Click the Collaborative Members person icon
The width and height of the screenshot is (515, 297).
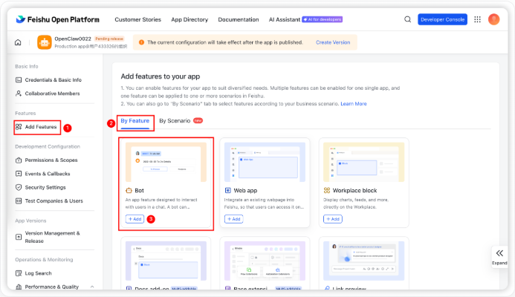point(19,94)
